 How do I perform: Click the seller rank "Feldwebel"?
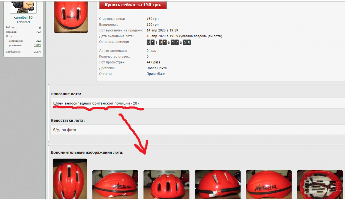pos(23,22)
